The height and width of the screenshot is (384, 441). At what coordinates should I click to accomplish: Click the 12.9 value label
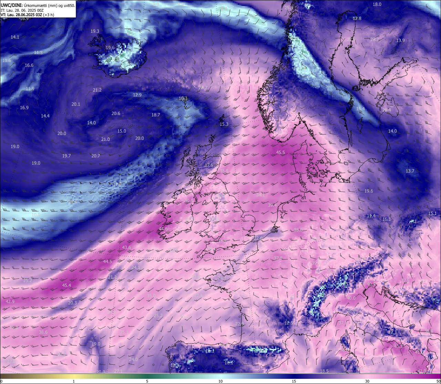pyautogui.click(x=137, y=95)
